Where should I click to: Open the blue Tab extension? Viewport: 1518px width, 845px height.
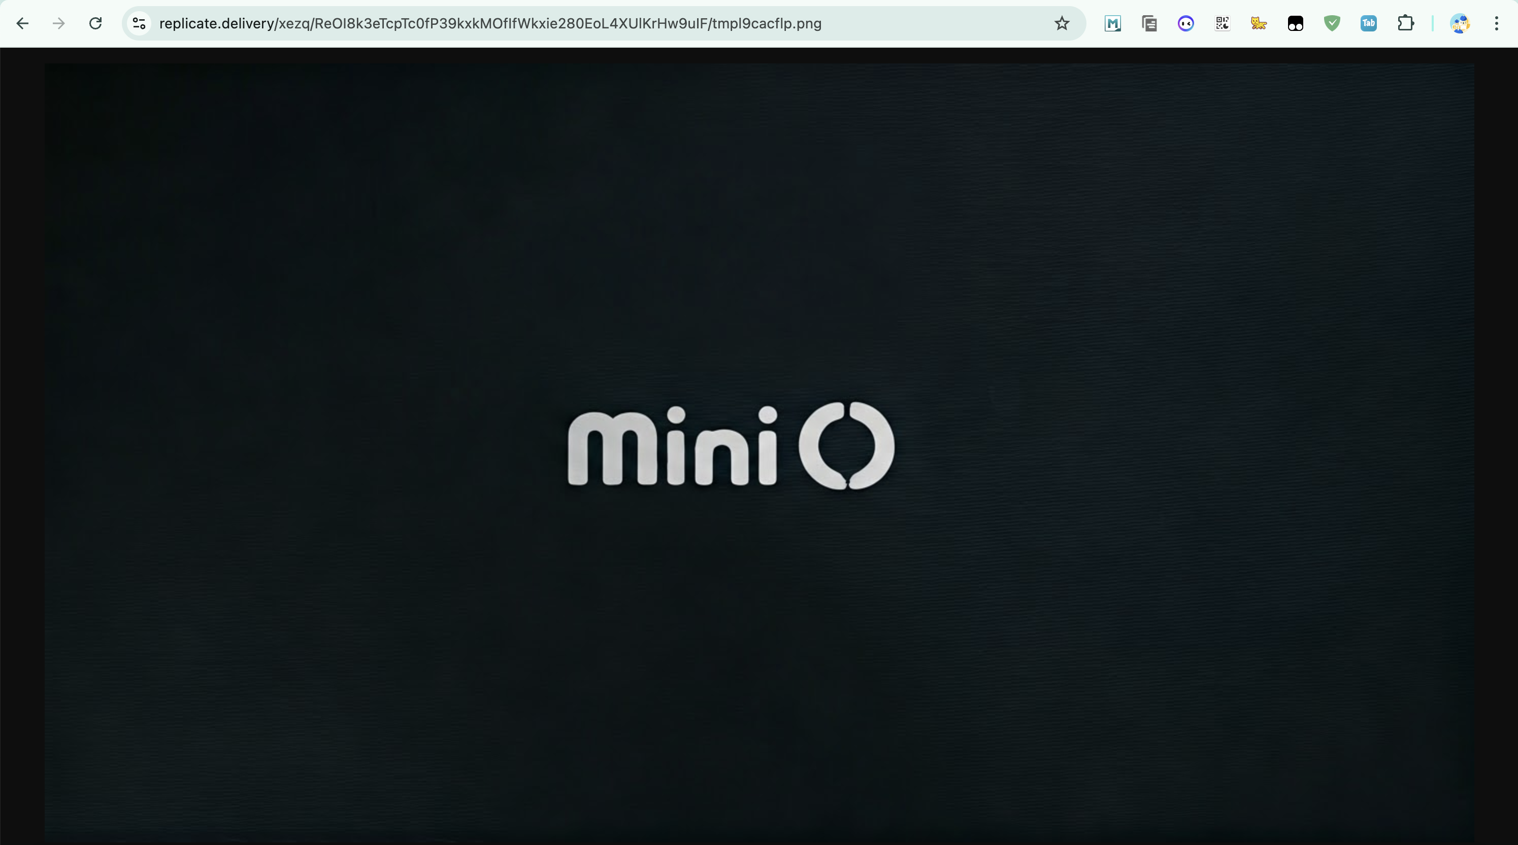[1368, 23]
